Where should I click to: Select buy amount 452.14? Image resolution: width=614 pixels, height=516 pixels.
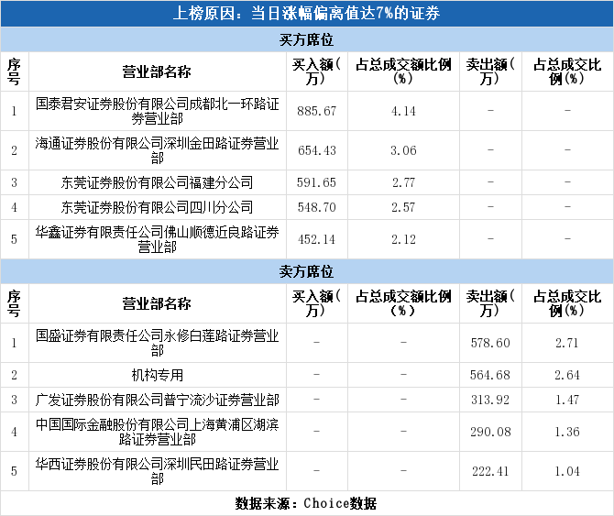pyautogui.click(x=317, y=239)
